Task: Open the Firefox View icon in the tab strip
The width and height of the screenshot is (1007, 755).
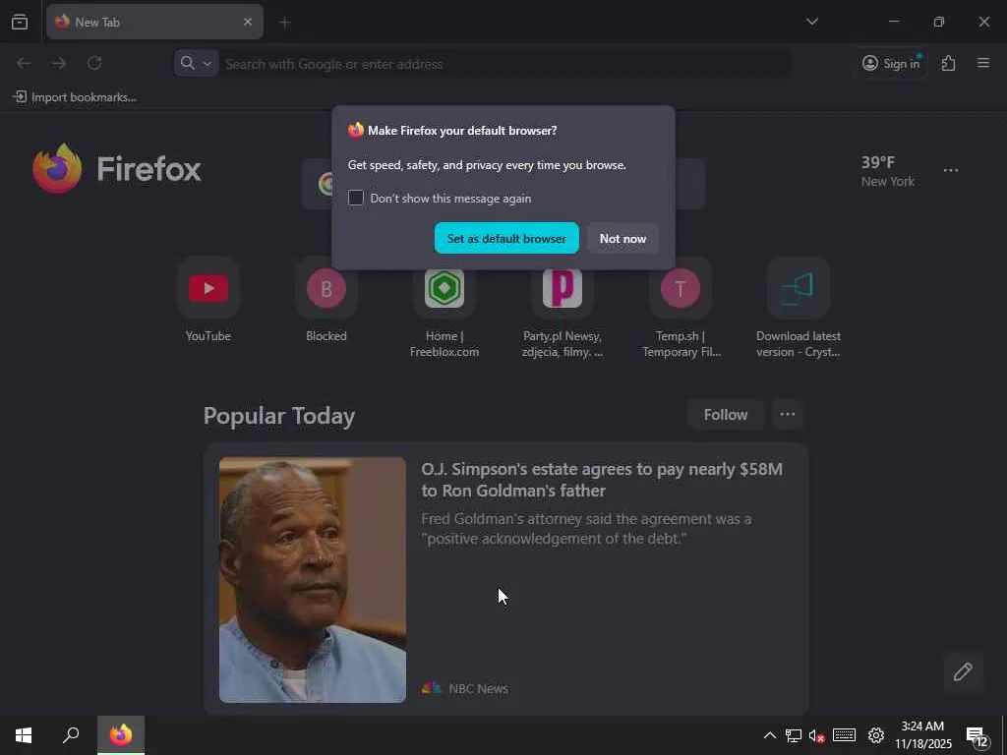Action: click(x=20, y=22)
